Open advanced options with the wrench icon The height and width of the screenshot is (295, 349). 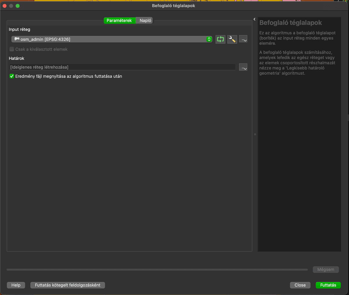coord(232,39)
